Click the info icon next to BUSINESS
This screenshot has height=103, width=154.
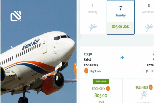click(x=151, y=87)
